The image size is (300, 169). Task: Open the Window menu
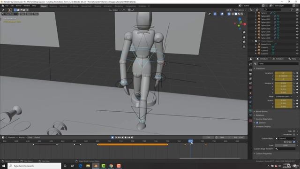pos(27,6)
